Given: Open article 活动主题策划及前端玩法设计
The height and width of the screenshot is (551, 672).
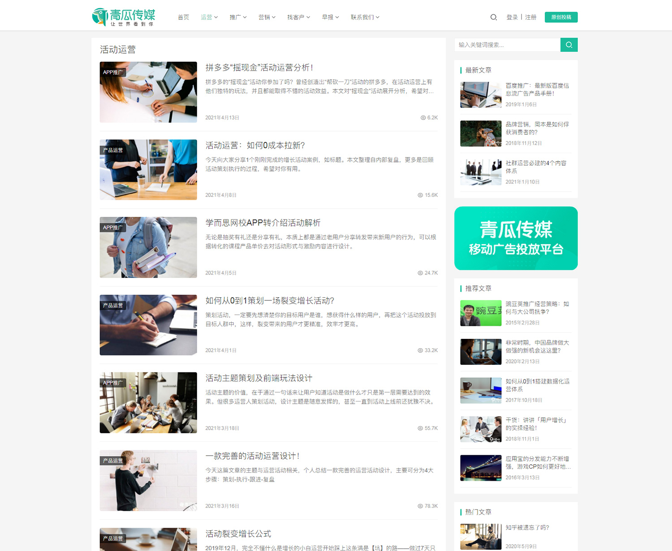Looking at the screenshot, I should [259, 378].
